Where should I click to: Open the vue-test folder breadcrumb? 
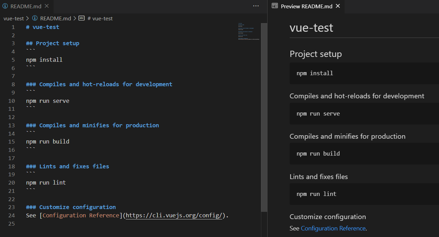pyautogui.click(x=13, y=19)
